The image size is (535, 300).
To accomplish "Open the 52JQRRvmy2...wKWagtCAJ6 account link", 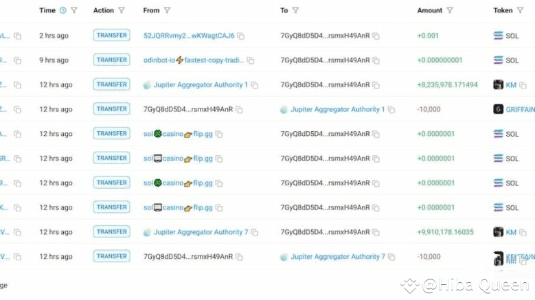I will click(x=189, y=36).
